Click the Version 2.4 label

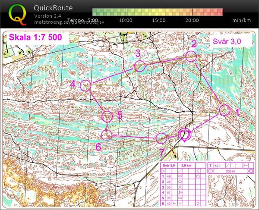(47, 16)
